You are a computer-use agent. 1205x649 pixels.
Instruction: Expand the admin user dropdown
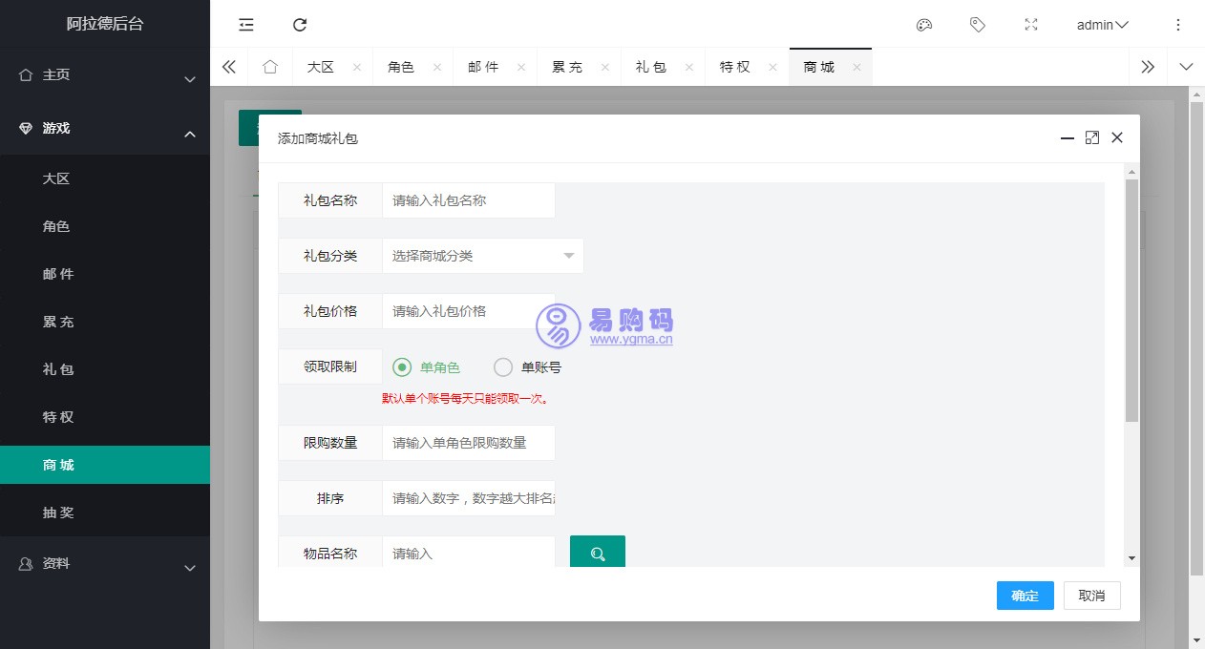click(x=1102, y=25)
